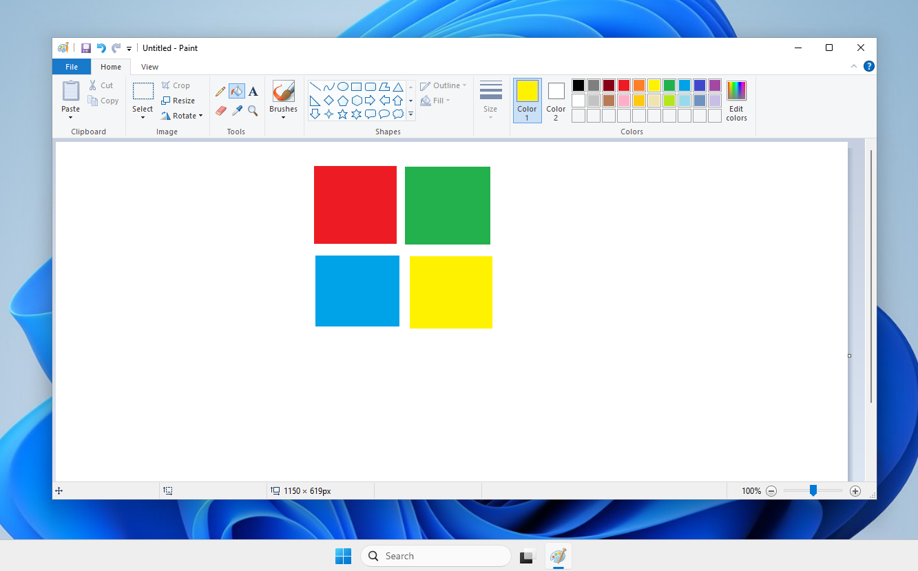
Task: Select the Text tool
Action: point(253,90)
